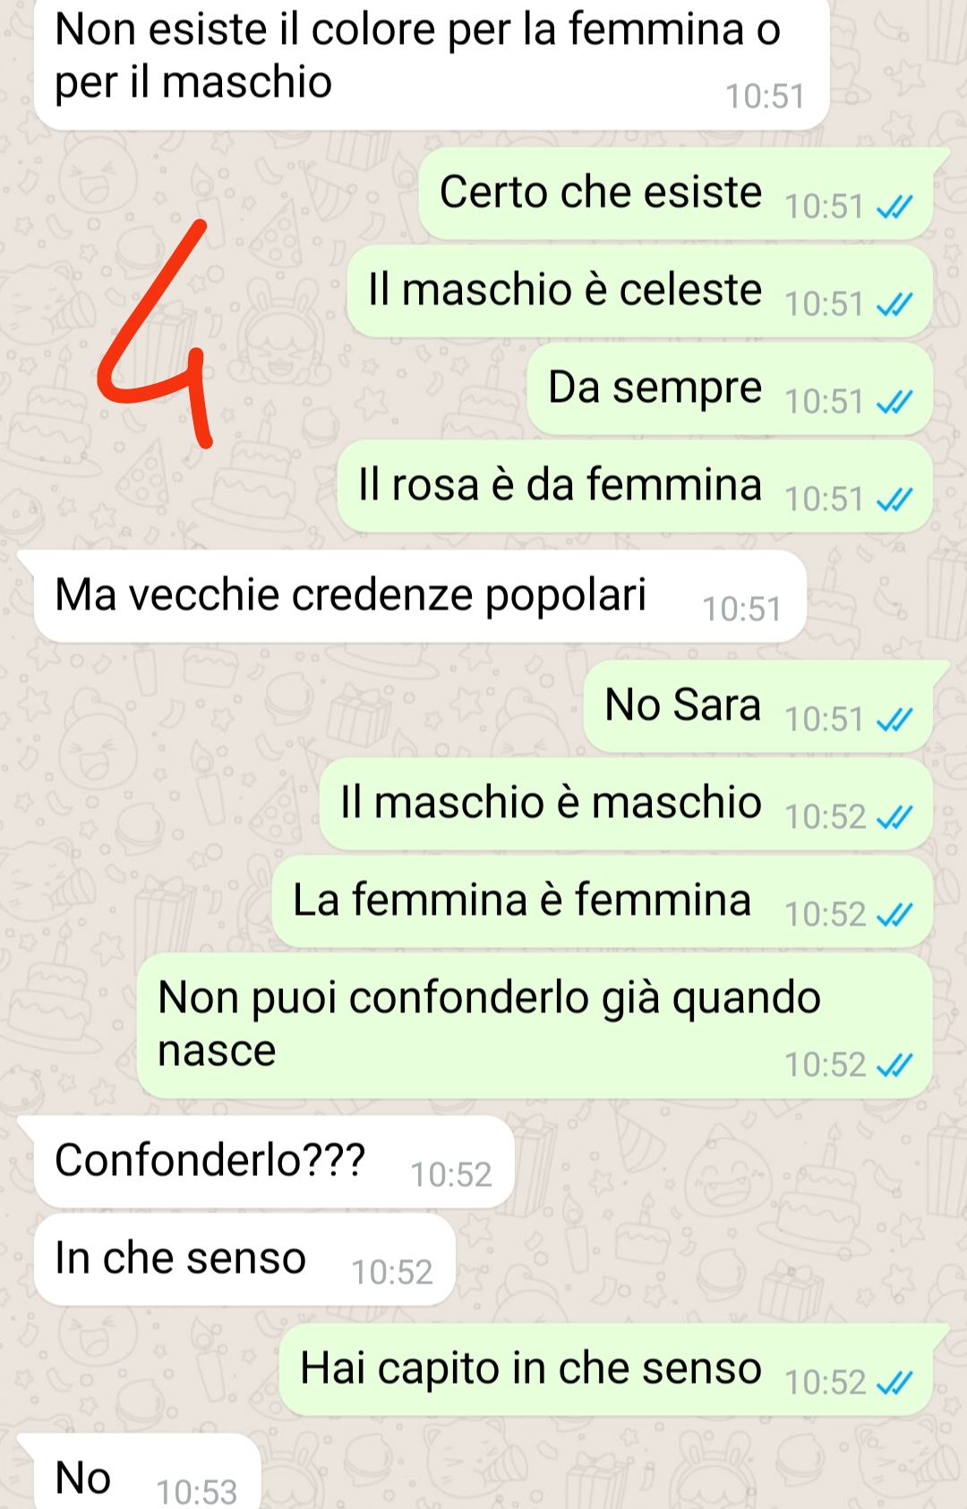Tap double check on 'Hai capito in che senso'
The height and width of the screenshot is (1509, 967).
[x=894, y=1384]
